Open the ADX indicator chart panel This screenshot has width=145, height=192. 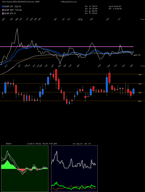pyautogui.click(x=74, y=169)
